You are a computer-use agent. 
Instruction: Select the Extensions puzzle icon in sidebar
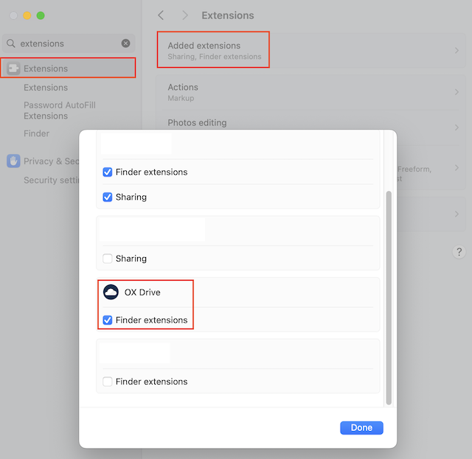13,69
